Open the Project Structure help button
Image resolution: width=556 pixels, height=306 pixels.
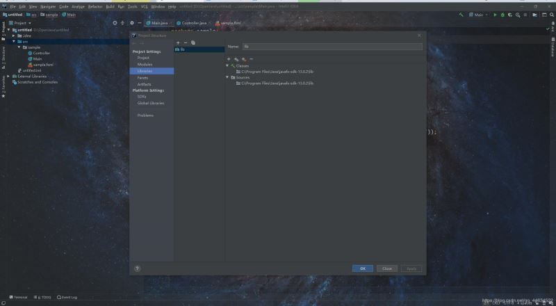click(x=137, y=268)
